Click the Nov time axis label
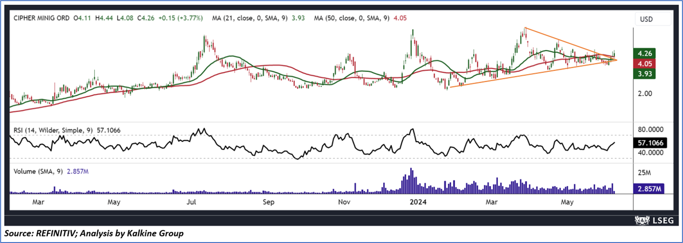This screenshot has height=243, width=683. click(344, 202)
